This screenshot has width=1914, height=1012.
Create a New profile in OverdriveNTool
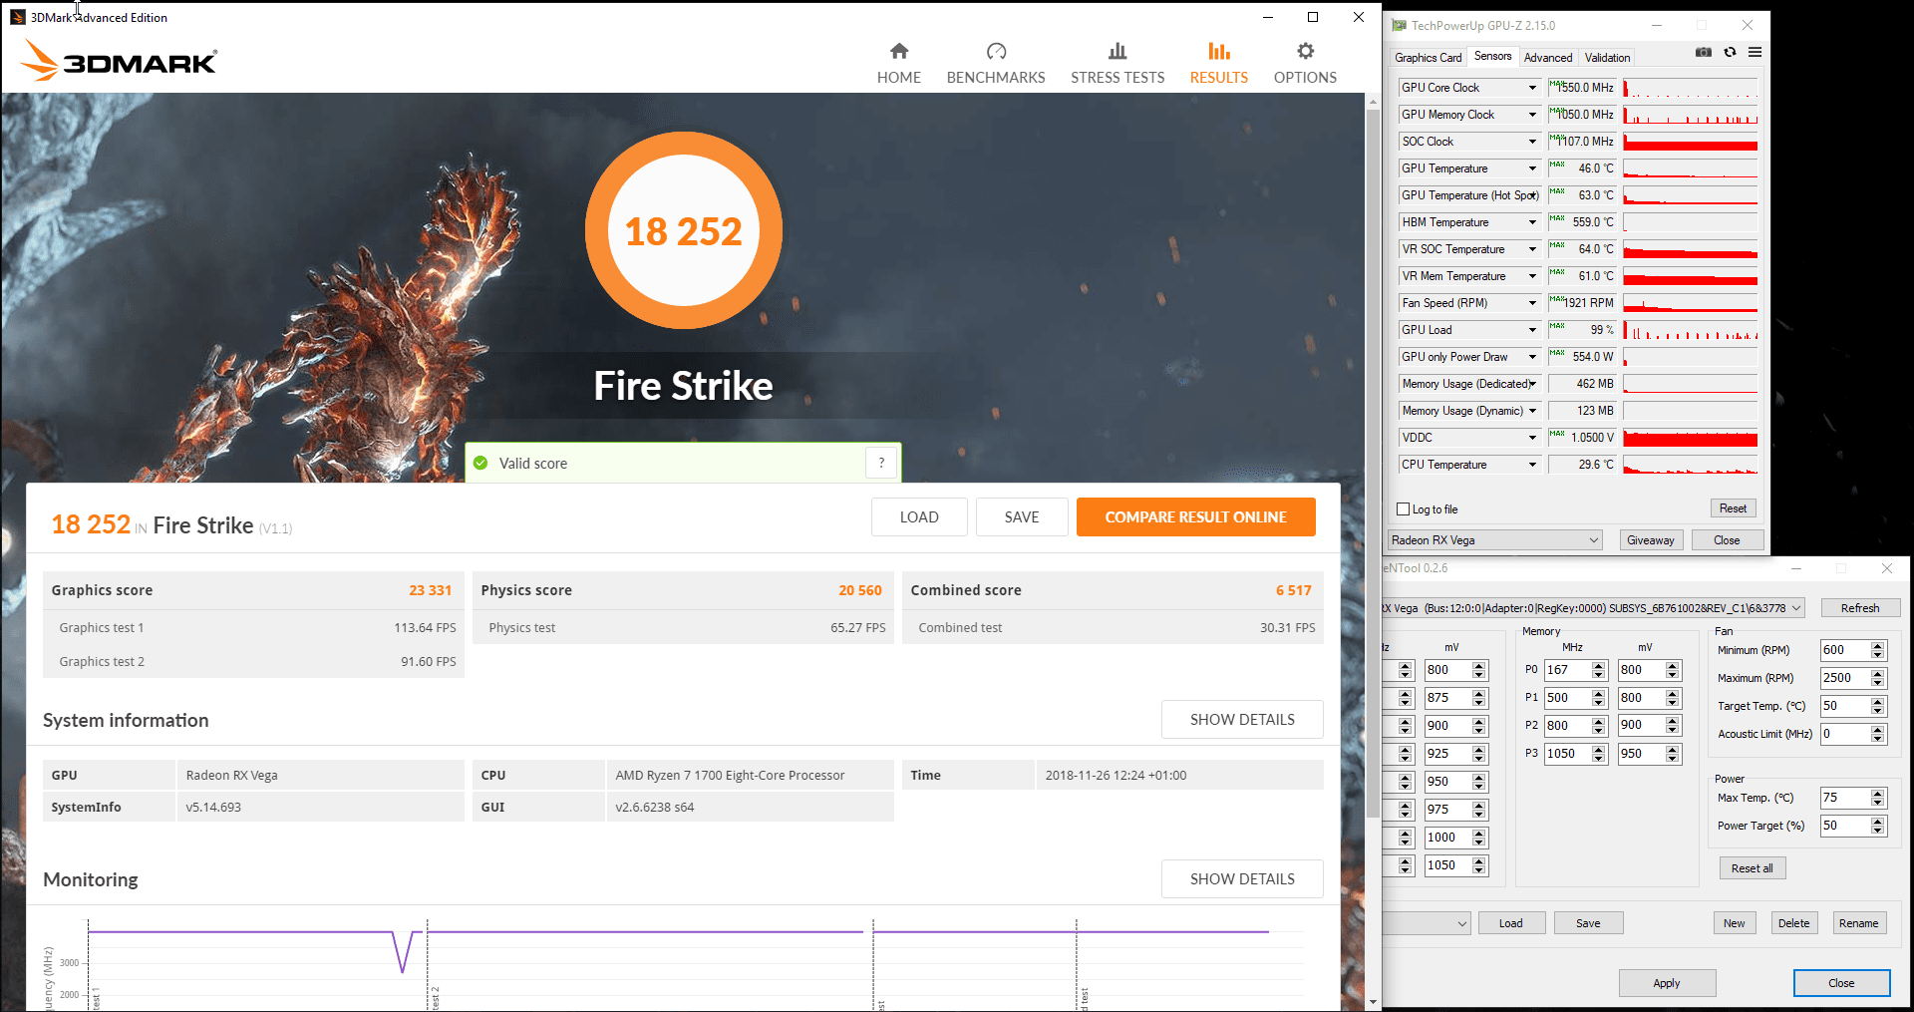coord(1735,923)
